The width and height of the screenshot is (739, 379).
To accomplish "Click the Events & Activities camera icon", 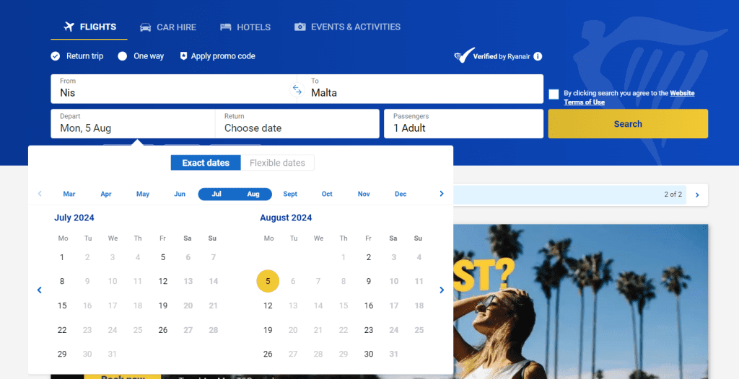I will 299,27.
